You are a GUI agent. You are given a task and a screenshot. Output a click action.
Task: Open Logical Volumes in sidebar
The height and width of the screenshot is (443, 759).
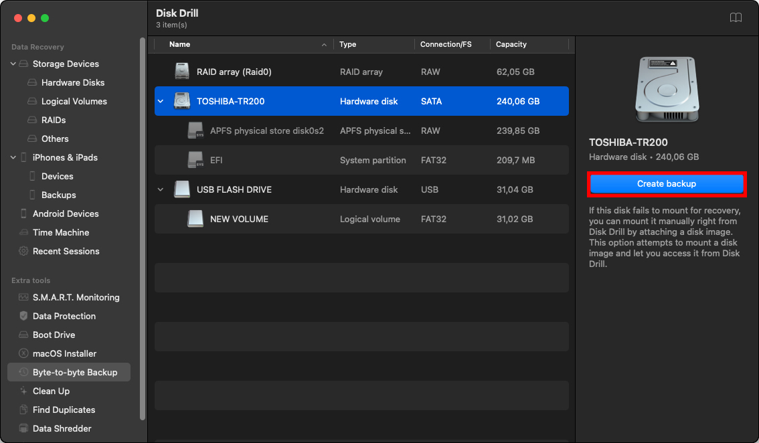pos(74,101)
